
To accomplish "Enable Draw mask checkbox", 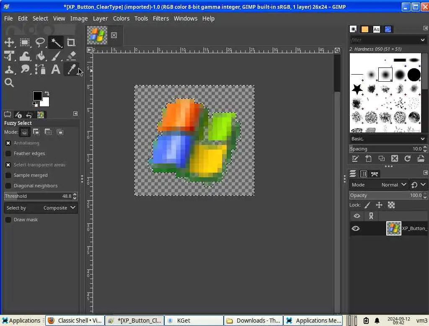I will pos(8,220).
